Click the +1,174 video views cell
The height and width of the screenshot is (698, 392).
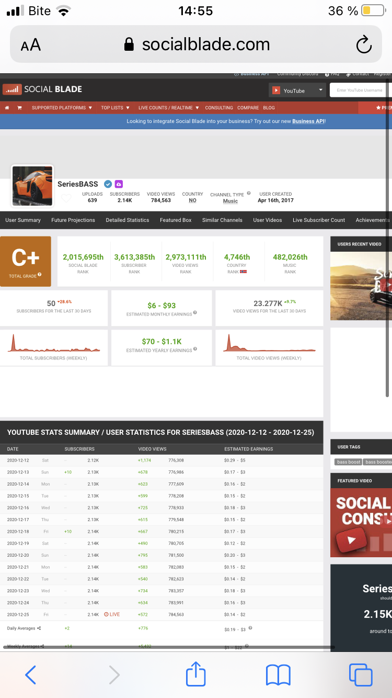click(x=144, y=460)
